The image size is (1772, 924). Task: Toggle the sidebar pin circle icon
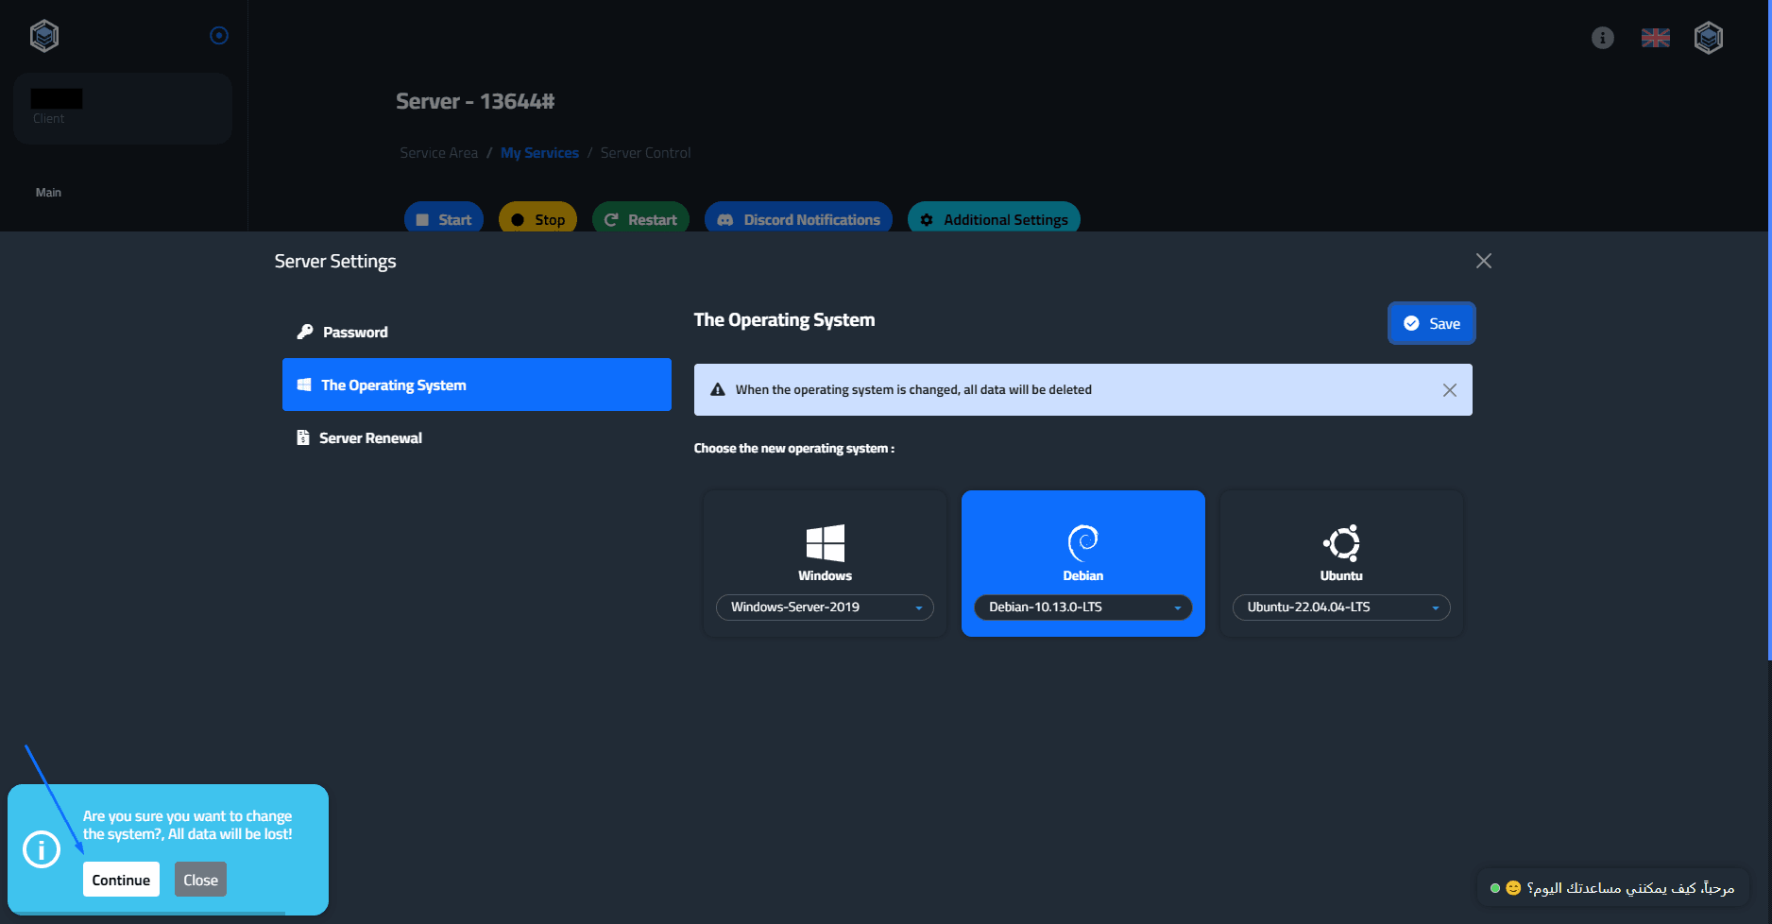[x=219, y=36]
